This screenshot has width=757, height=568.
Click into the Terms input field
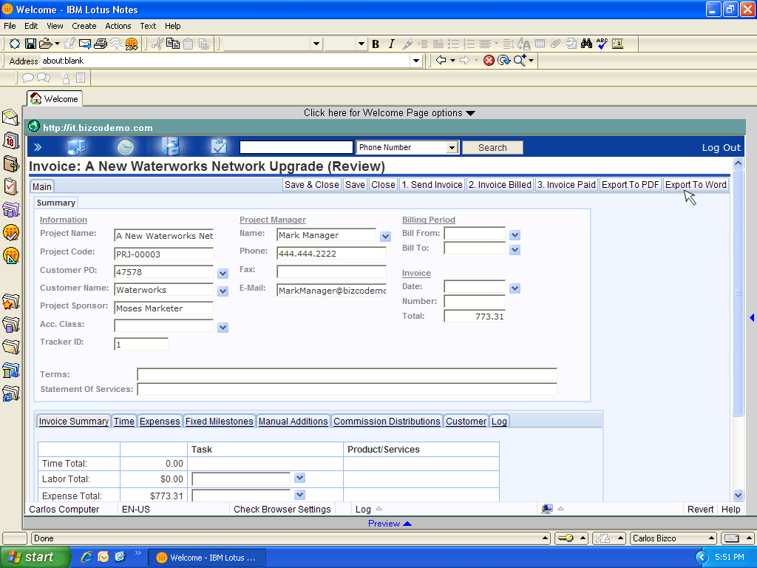347,374
